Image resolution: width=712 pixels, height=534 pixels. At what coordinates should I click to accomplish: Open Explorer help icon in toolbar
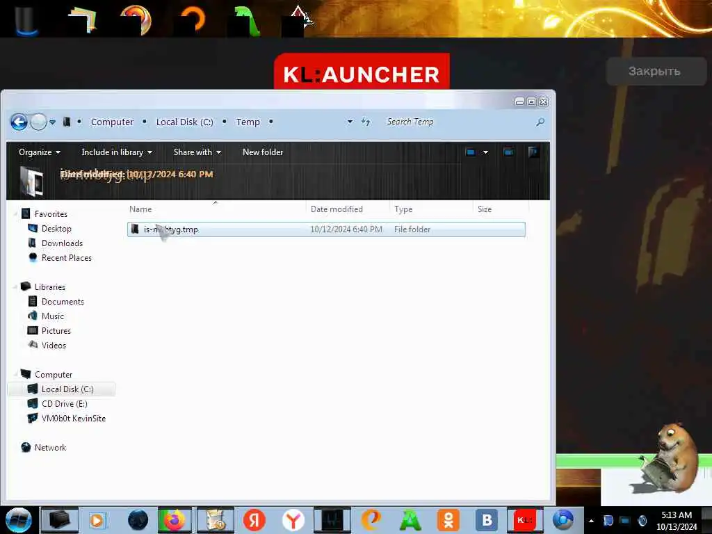coord(533,152)
